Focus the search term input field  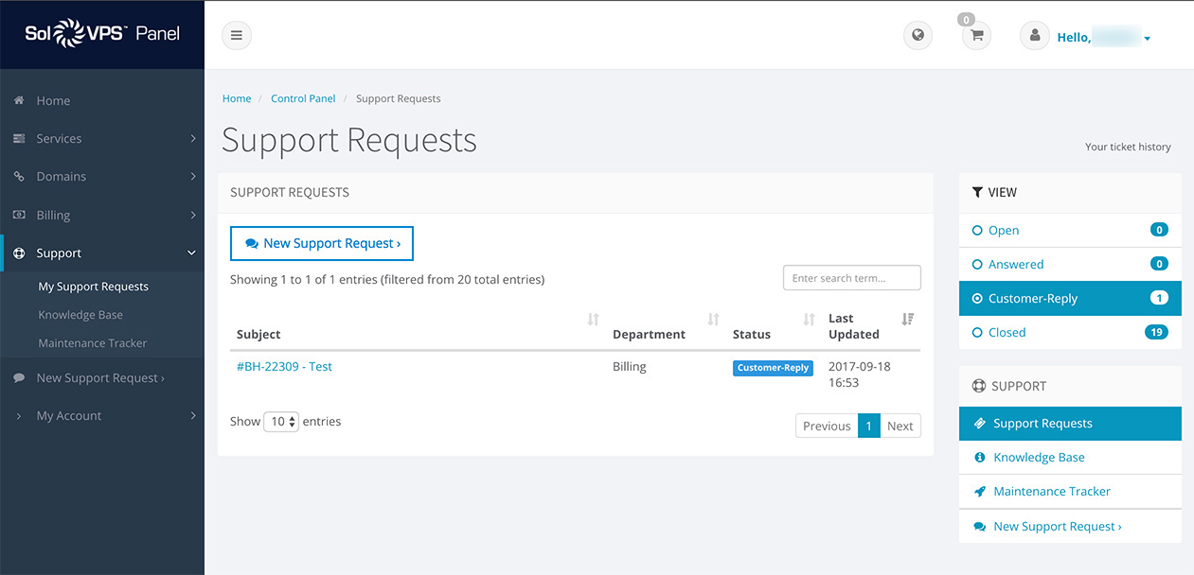[851, 278]
